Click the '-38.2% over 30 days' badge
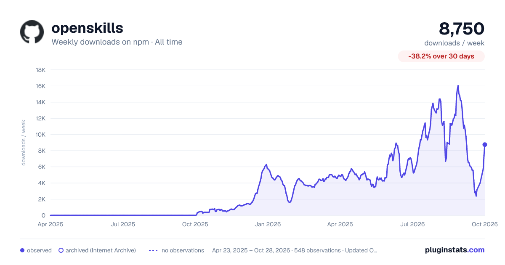Screen dimensions: 505x265 coord(441,56)
